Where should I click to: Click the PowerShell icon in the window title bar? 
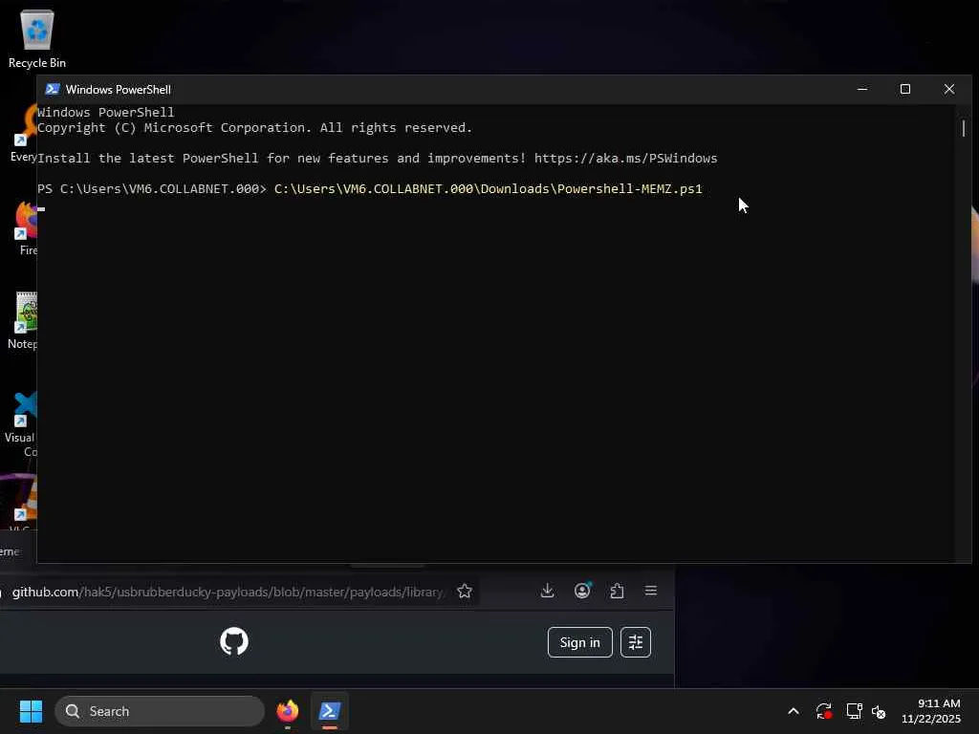coord(53,89)
